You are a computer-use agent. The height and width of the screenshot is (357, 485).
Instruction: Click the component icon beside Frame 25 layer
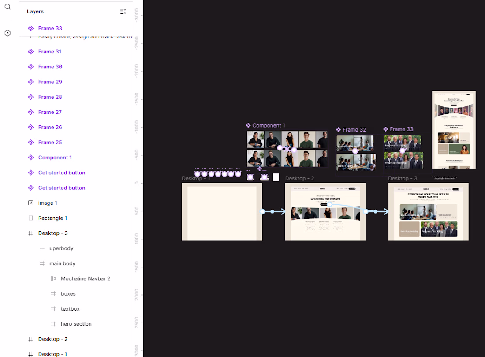tap(30, 143)
